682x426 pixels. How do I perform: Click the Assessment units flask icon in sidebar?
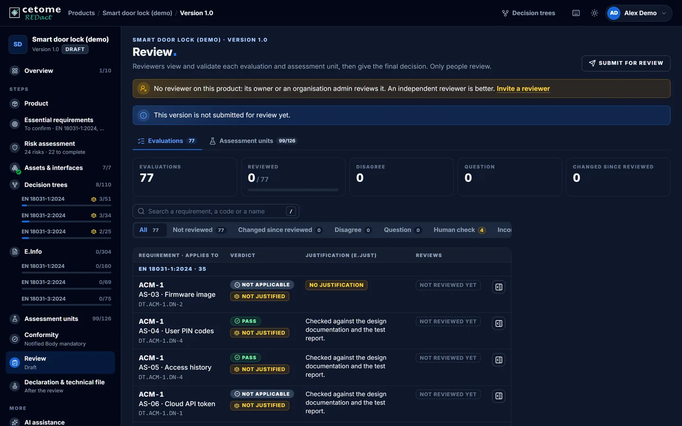tap(15, 319)
